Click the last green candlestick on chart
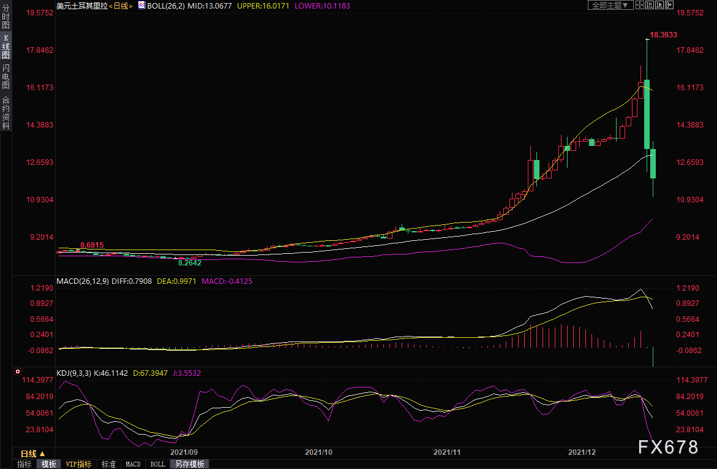717x469 pixels. tap(653, 164)
